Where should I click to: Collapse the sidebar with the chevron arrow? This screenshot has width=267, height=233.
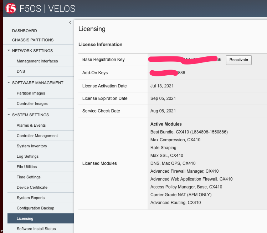coord(70,22)
